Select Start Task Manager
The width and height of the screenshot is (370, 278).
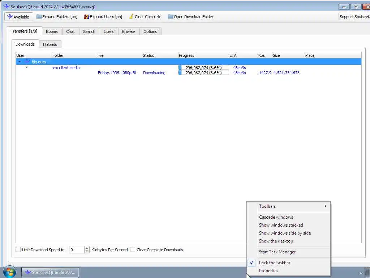pos(277,252)
